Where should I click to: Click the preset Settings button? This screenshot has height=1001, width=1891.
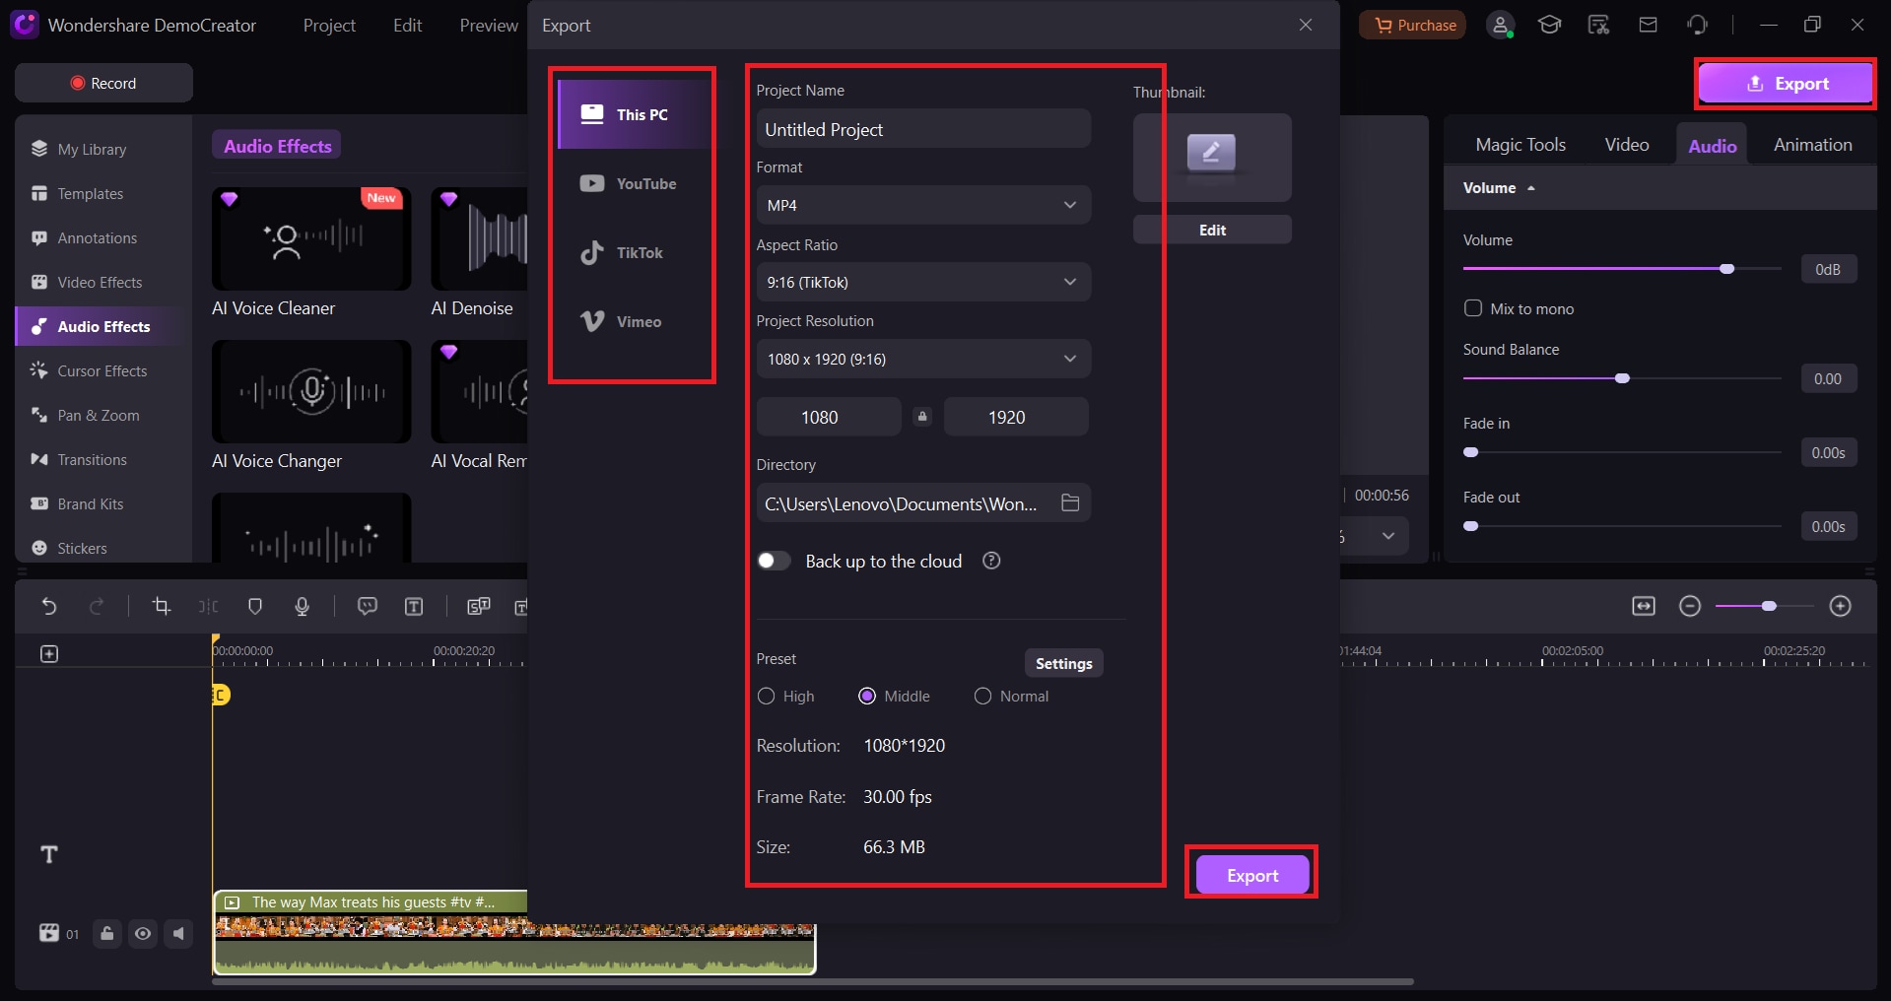tap(1063, 663)
